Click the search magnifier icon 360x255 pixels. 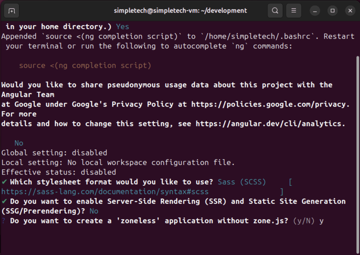275,11
